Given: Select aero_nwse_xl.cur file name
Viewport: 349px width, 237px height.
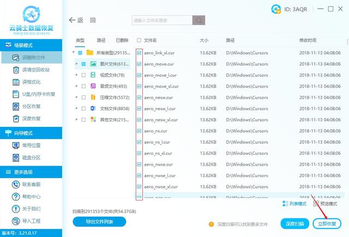Looking at the screenshot, I should (161, 187).
